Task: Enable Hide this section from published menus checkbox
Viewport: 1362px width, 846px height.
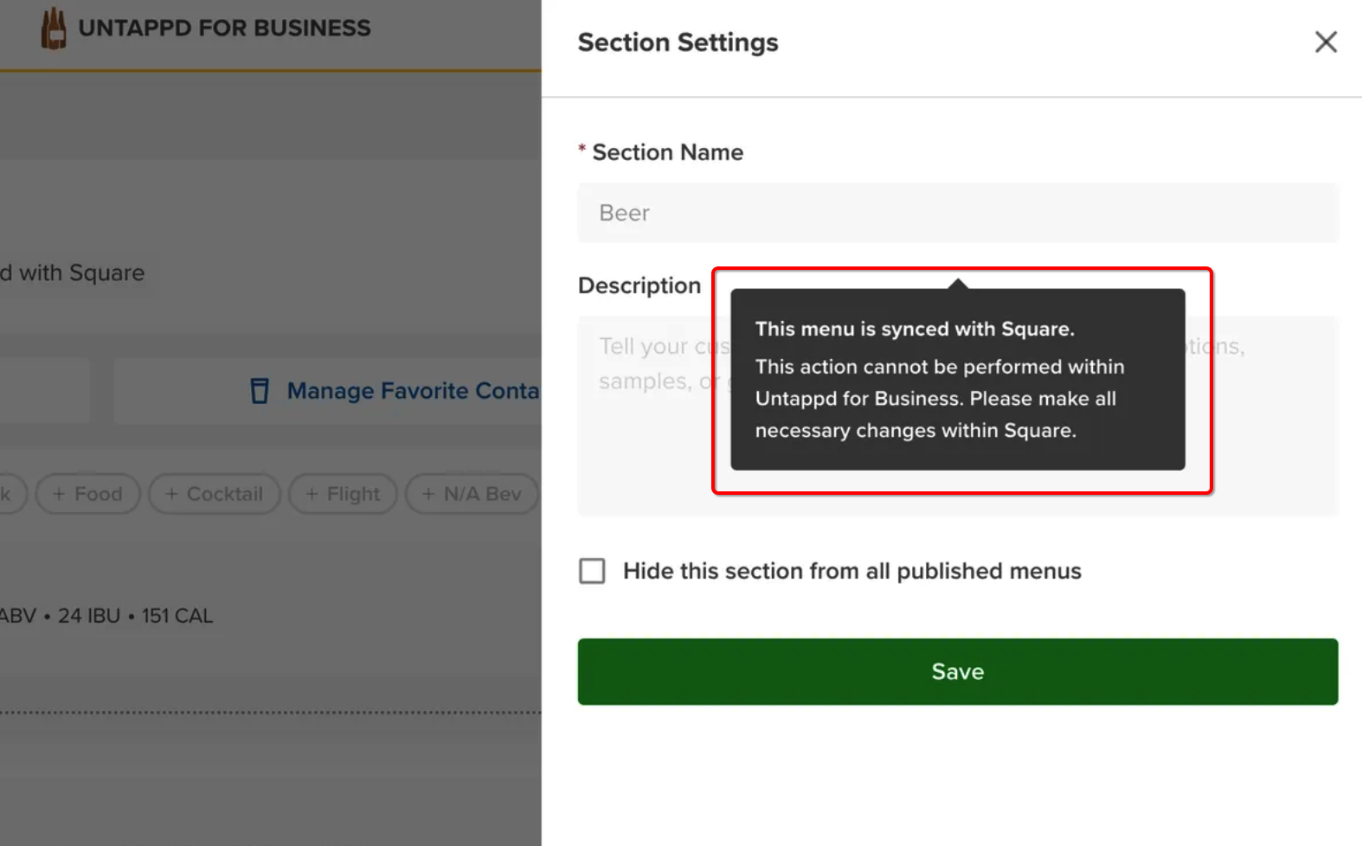Action: point(592,571)
